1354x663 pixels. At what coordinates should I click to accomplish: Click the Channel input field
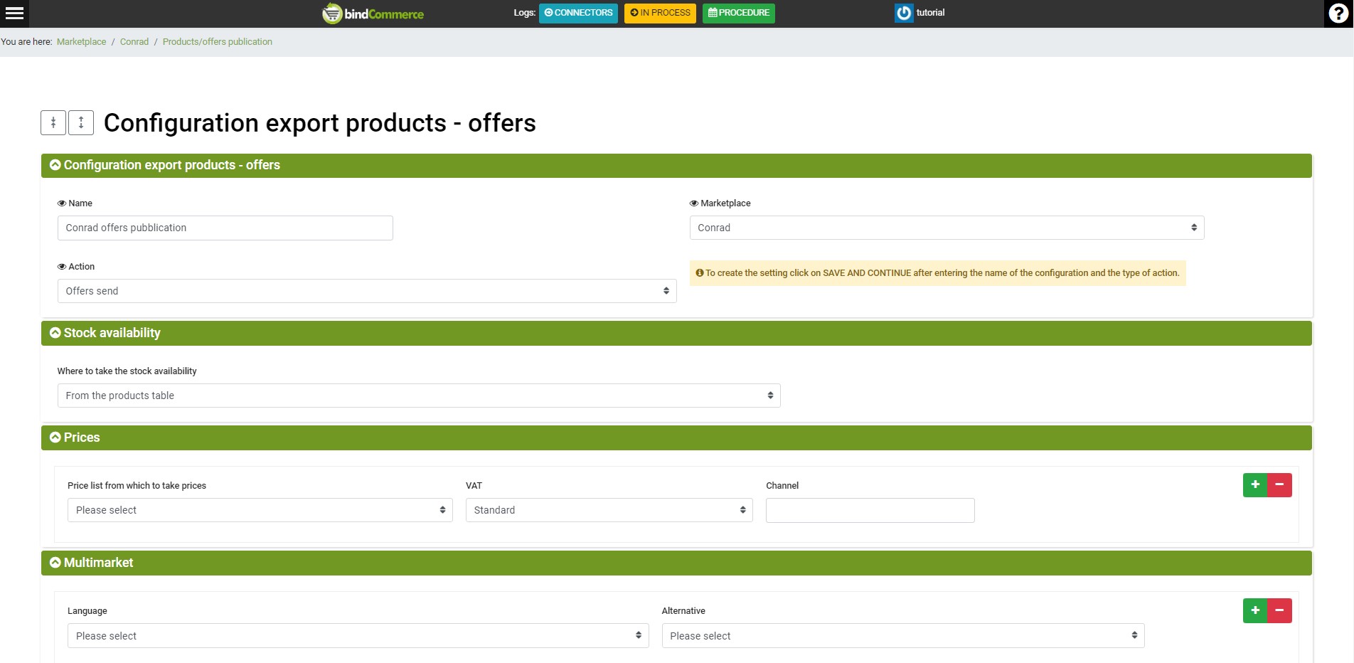pyautogui.click(x=870, y=510)
